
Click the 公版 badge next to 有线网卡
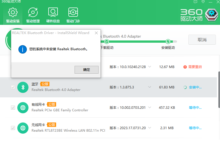click(52, 104)
